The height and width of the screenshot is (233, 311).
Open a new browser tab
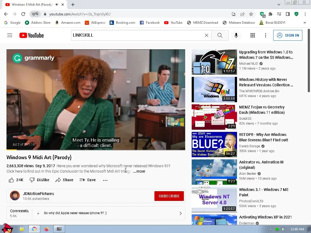[x=73, y=5]
